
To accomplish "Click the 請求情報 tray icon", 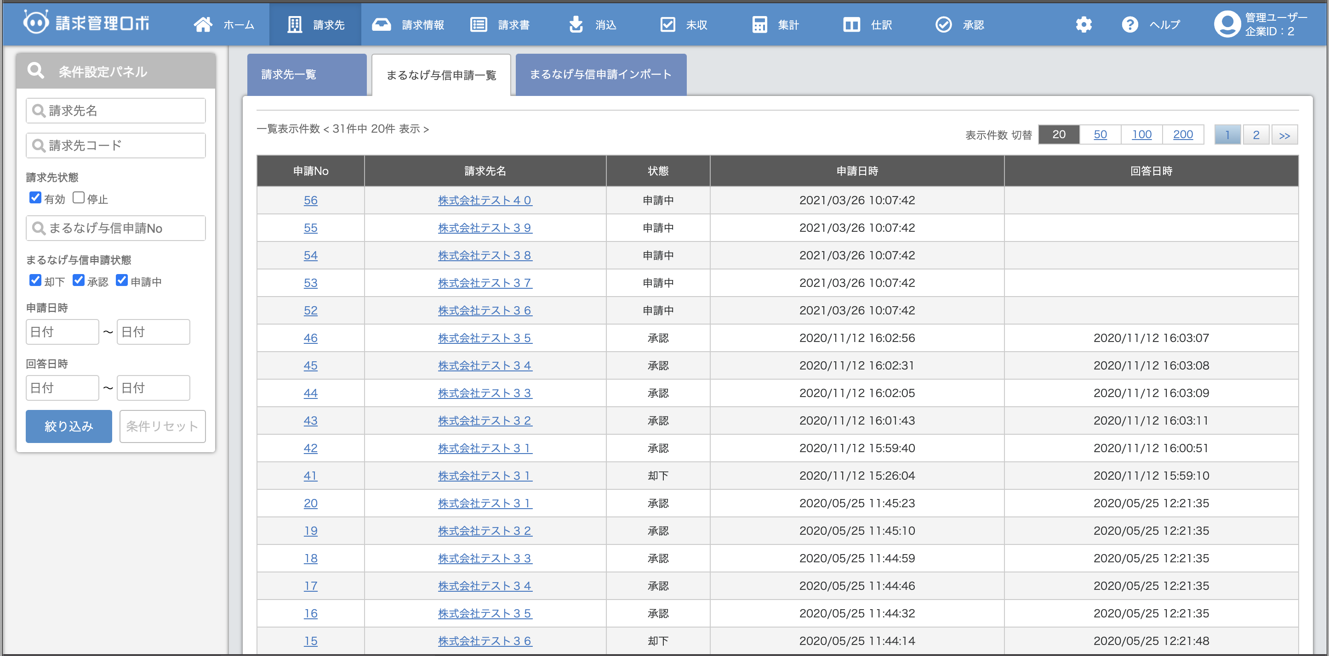I will (381, 24).
